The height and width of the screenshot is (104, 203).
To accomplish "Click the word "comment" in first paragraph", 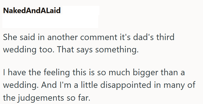I will (x=99, y=37).
